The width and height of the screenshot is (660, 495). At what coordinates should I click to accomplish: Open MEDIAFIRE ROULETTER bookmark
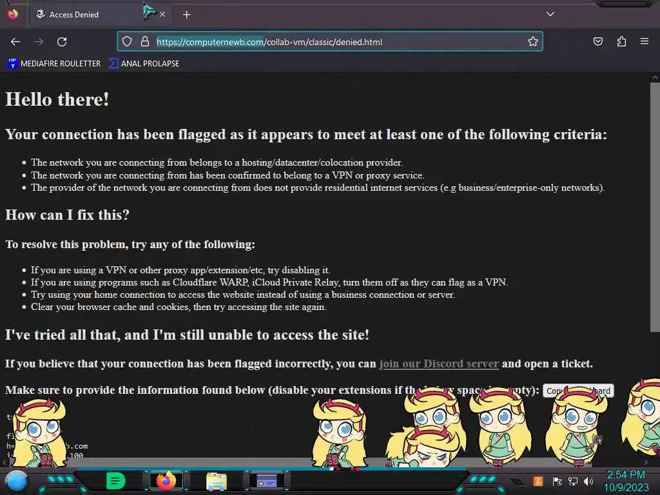[x=54, y=64]
